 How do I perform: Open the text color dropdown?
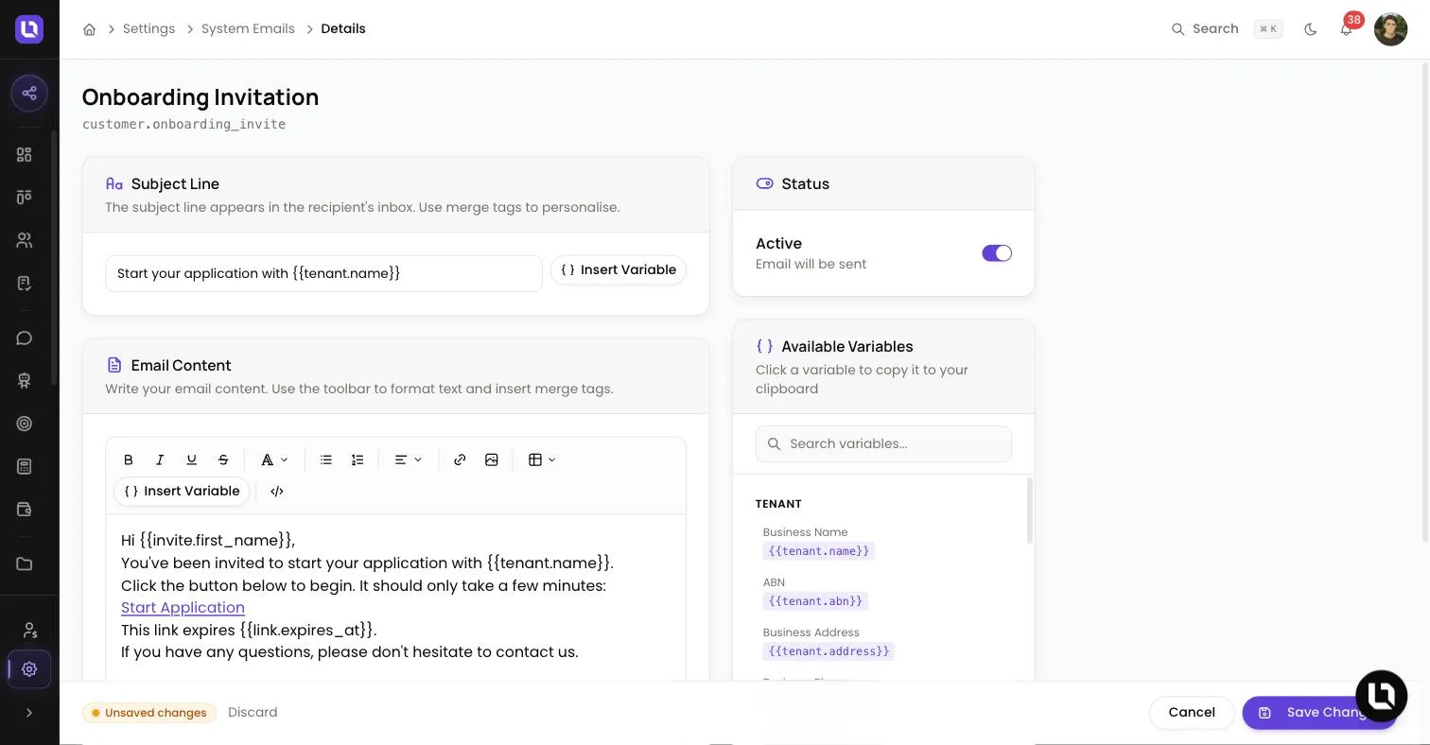pos(274,459)
